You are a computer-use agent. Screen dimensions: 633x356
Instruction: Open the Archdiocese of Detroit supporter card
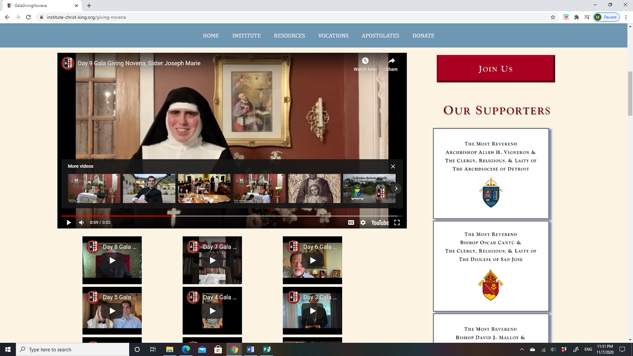point(491,173)
